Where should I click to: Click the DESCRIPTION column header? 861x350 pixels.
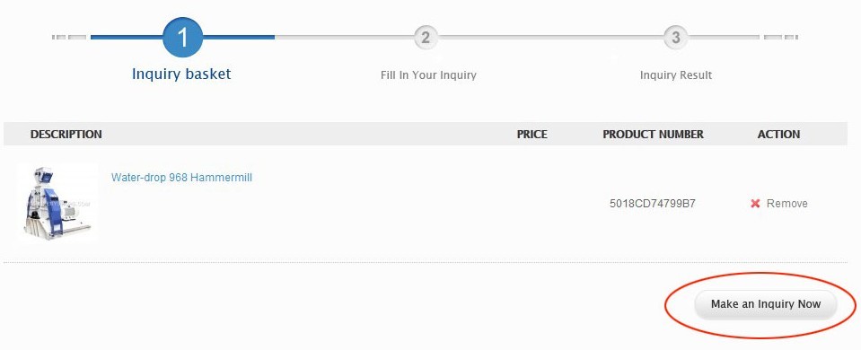[x=66, y=135]
